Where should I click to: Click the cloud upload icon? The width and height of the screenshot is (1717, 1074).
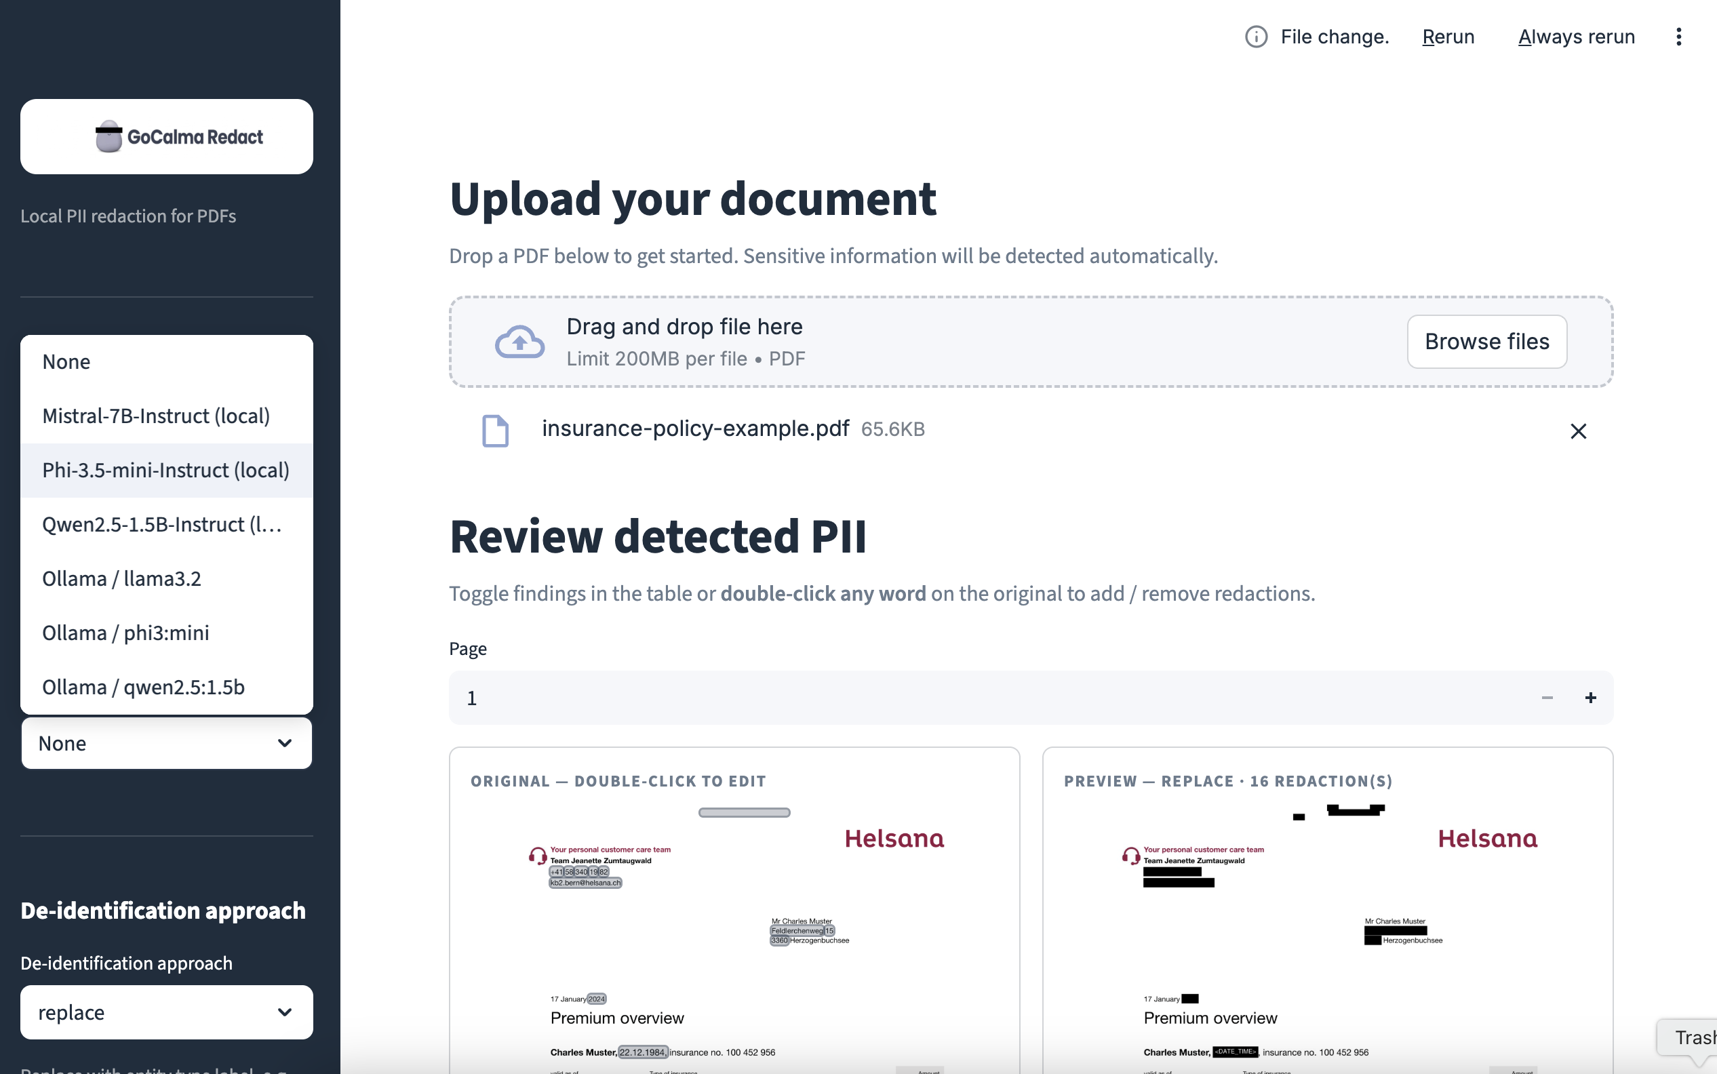519,342
